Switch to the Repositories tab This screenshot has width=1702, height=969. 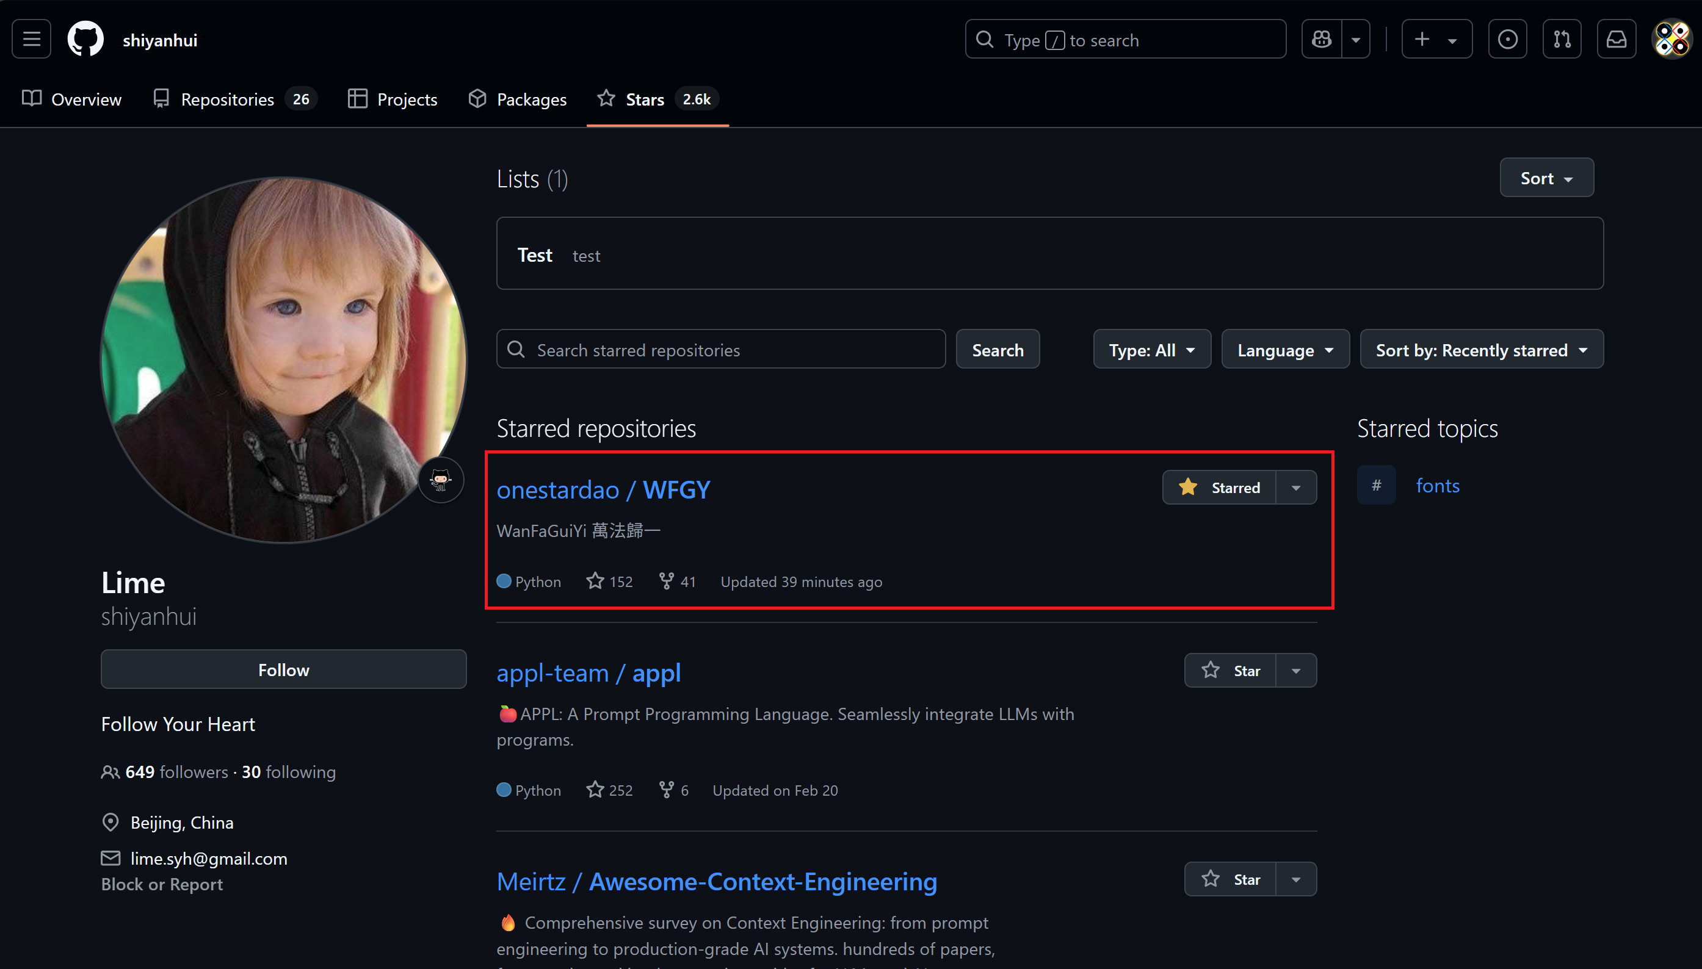(228, 99)
